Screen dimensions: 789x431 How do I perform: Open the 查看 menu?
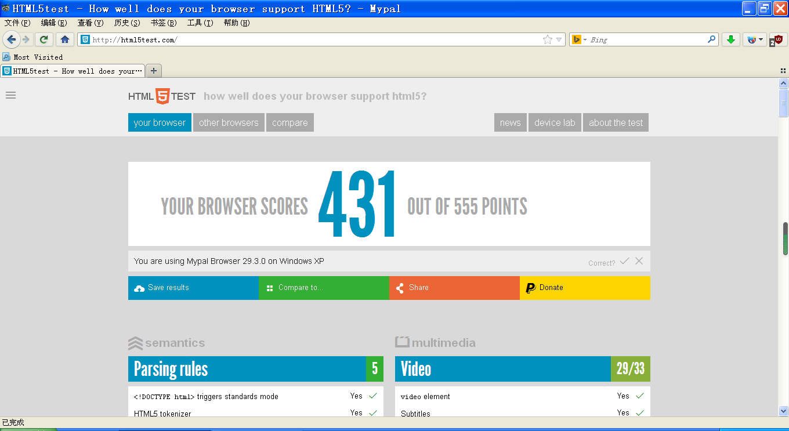tap(91, 23)
